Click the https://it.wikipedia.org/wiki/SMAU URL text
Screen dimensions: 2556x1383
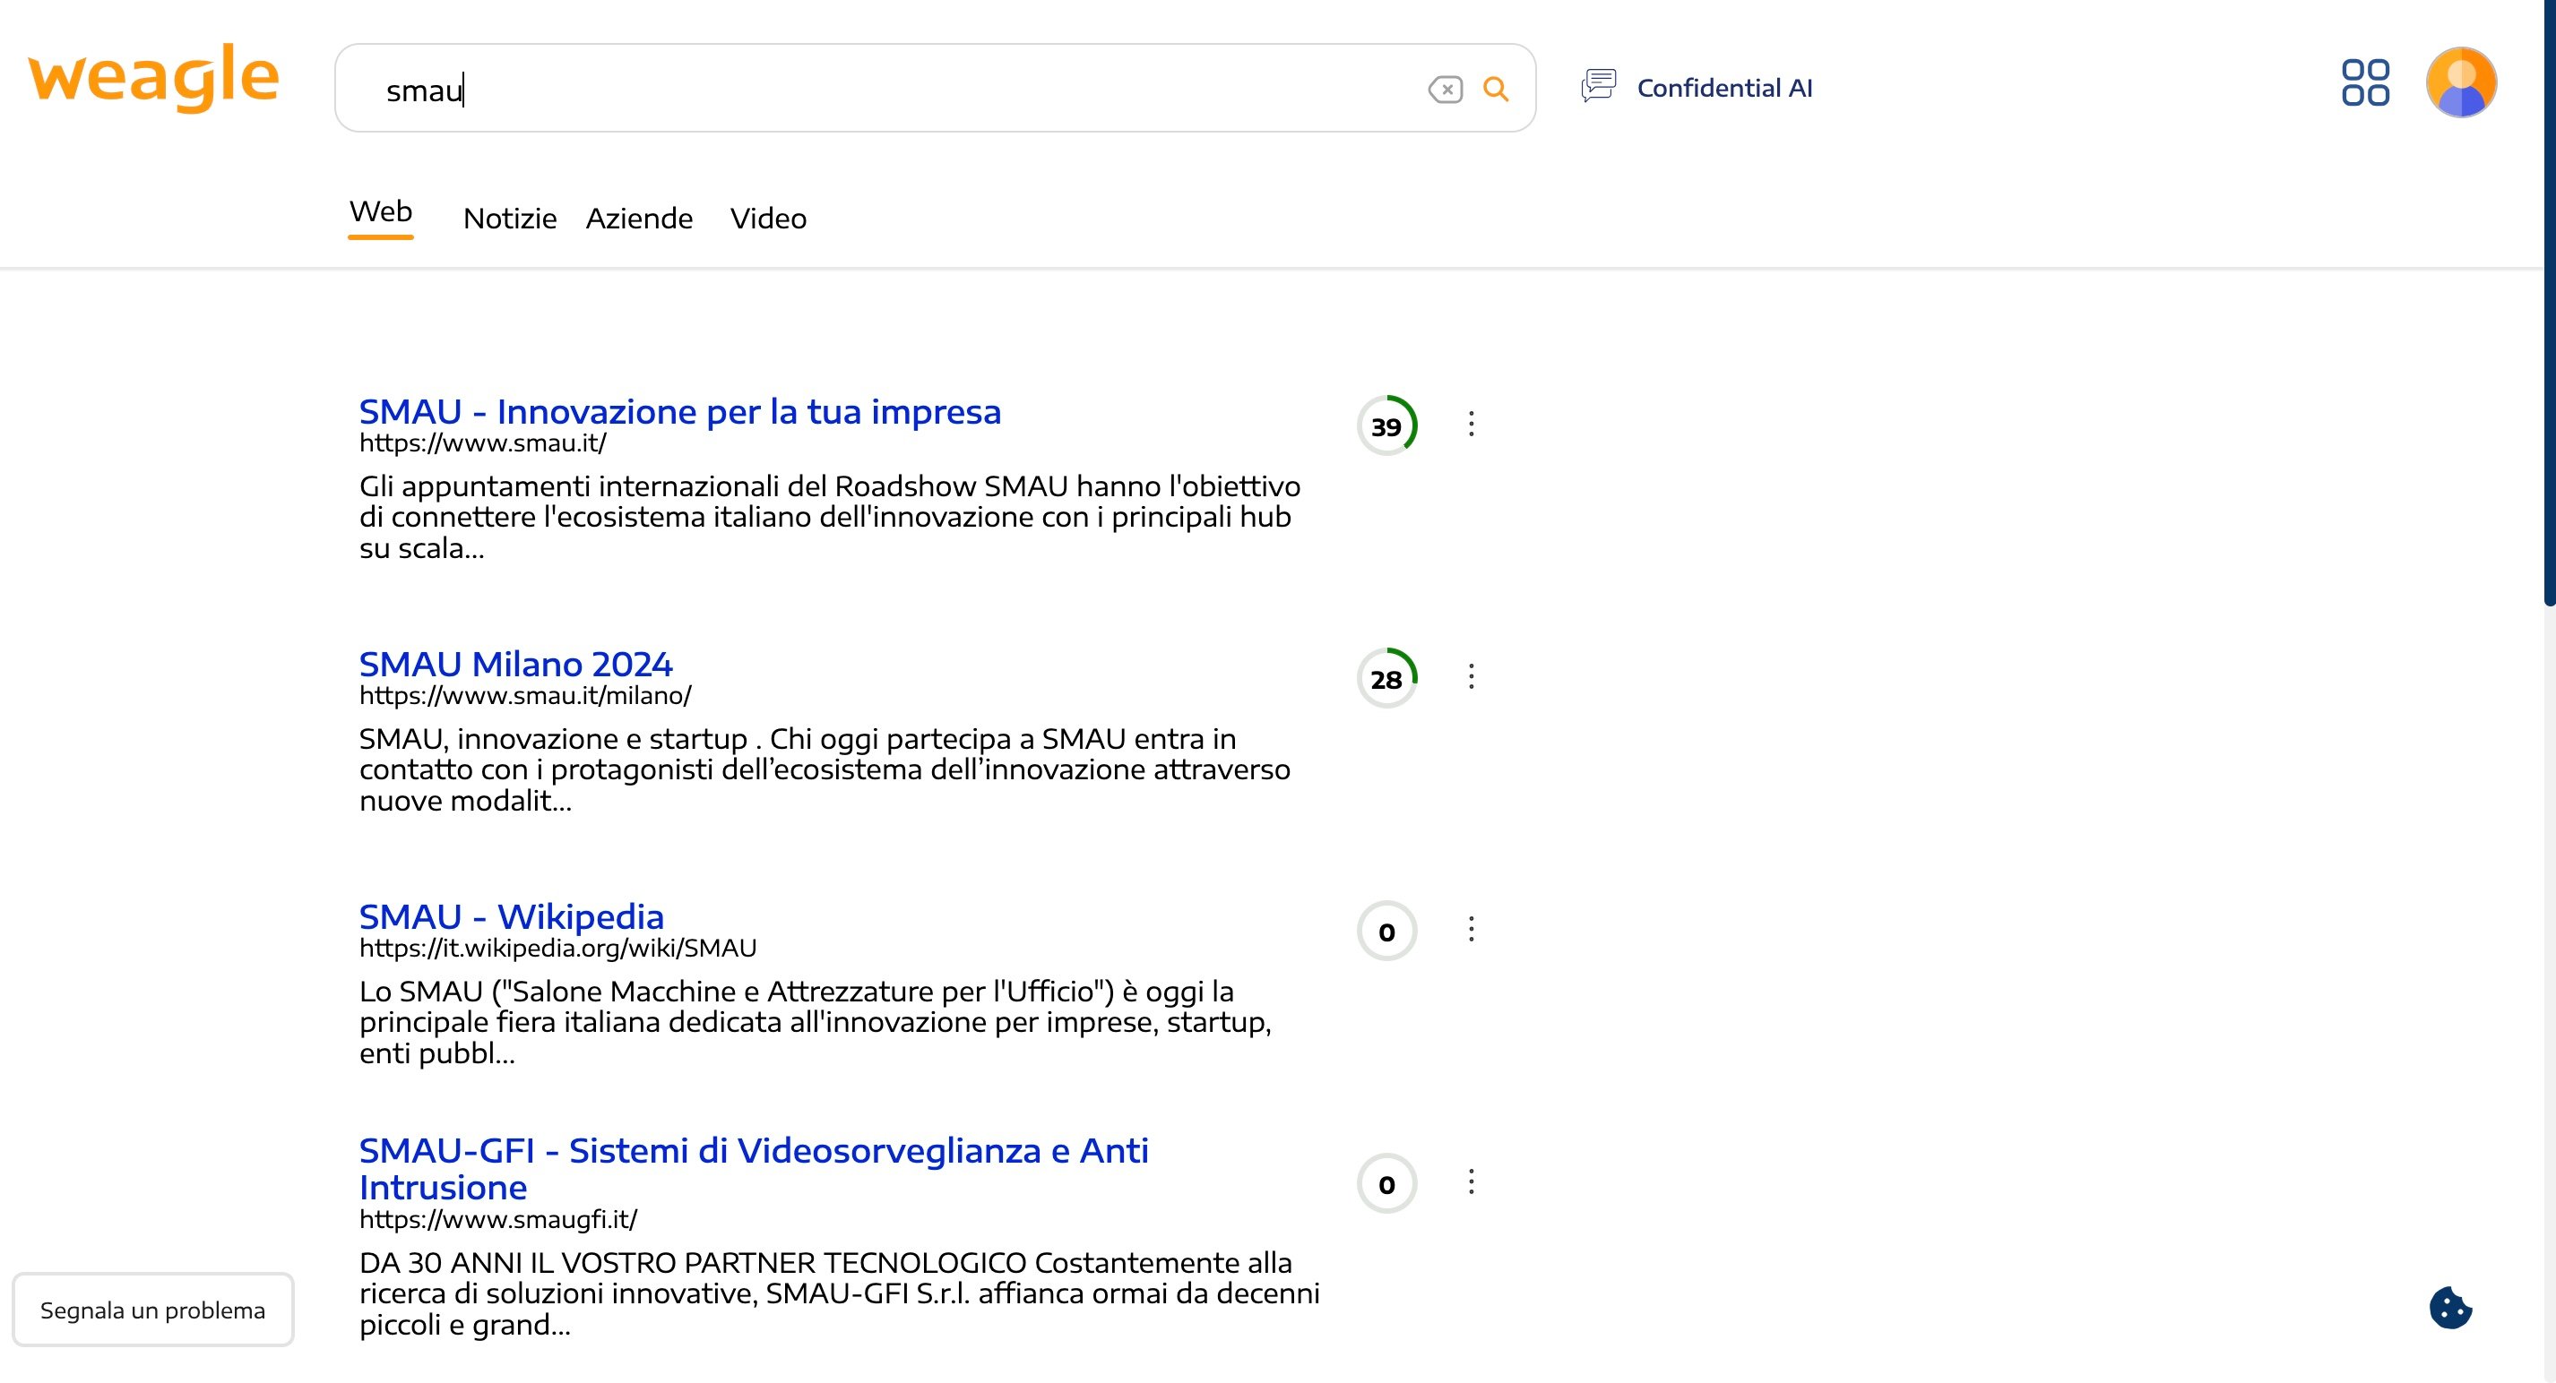point(557,949)
